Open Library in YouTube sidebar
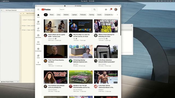175x98 pixels. (x=38, y=56)
